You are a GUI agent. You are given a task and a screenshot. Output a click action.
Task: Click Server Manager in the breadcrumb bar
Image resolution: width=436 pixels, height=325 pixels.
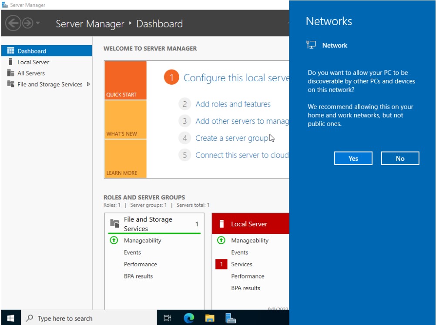point(90,24)
